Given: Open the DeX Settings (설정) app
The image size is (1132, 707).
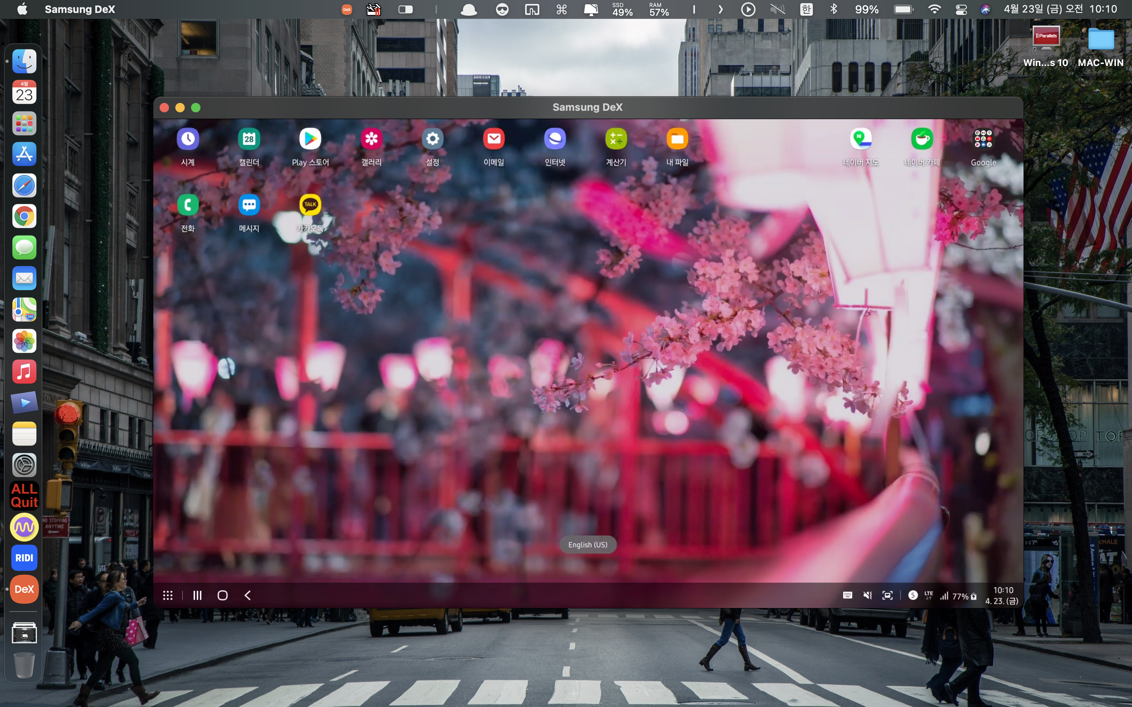Looking at the screenshot, I should point(433,139).
